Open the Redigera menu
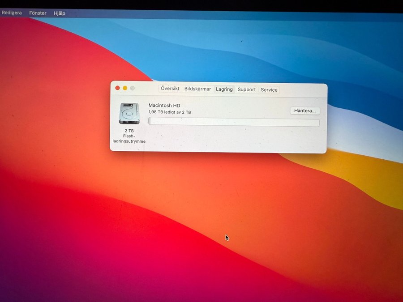Viewport: 403px width, 302px height. 12,13
